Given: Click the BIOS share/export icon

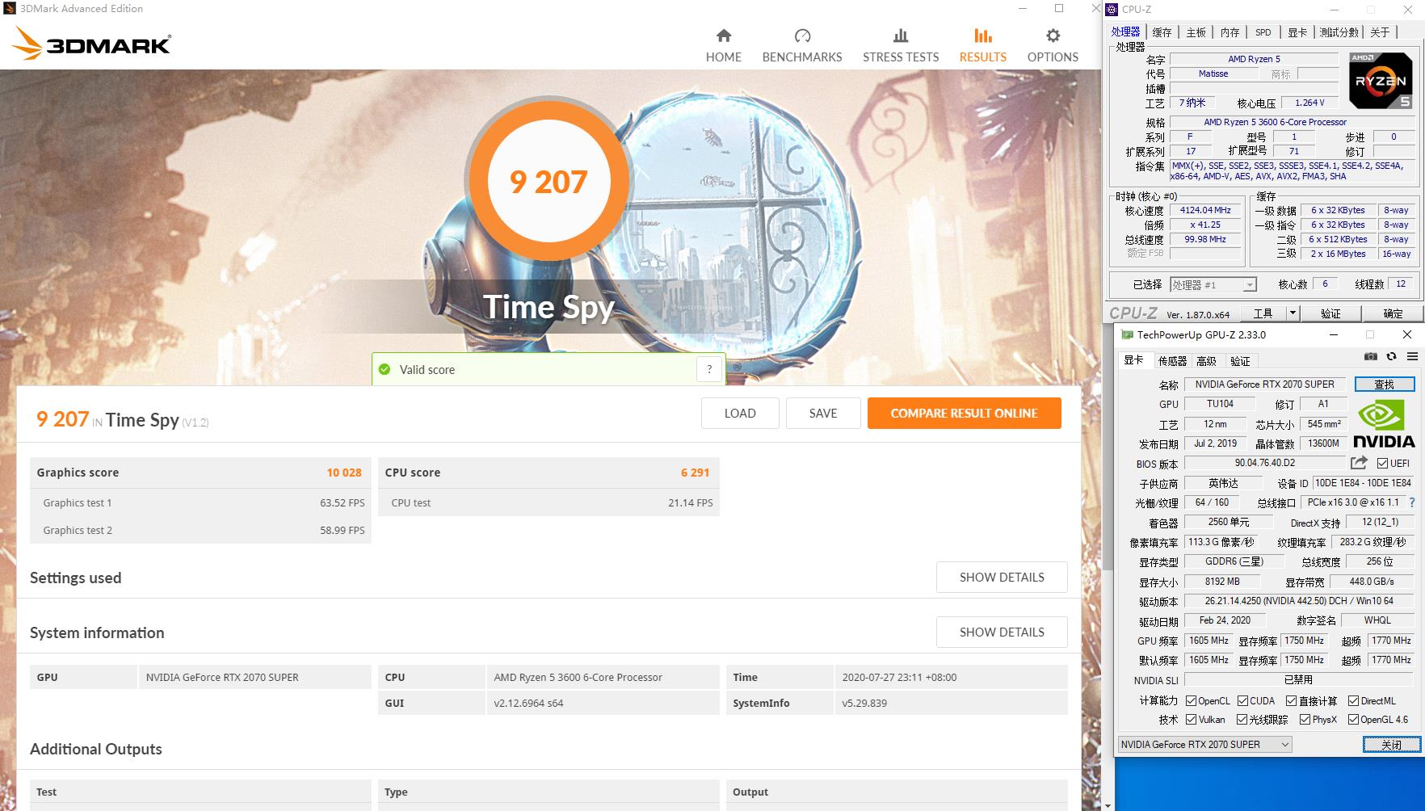Looking at the screenshot, I should coord(1359,463).
